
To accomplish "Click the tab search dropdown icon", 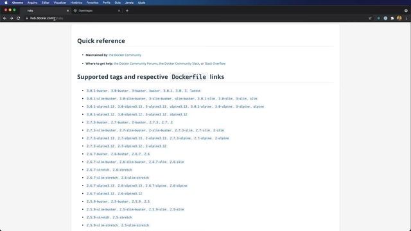I will coord(406,11).
